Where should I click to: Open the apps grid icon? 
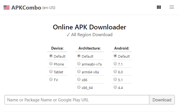pyautogui.click(x=159, y=7)
